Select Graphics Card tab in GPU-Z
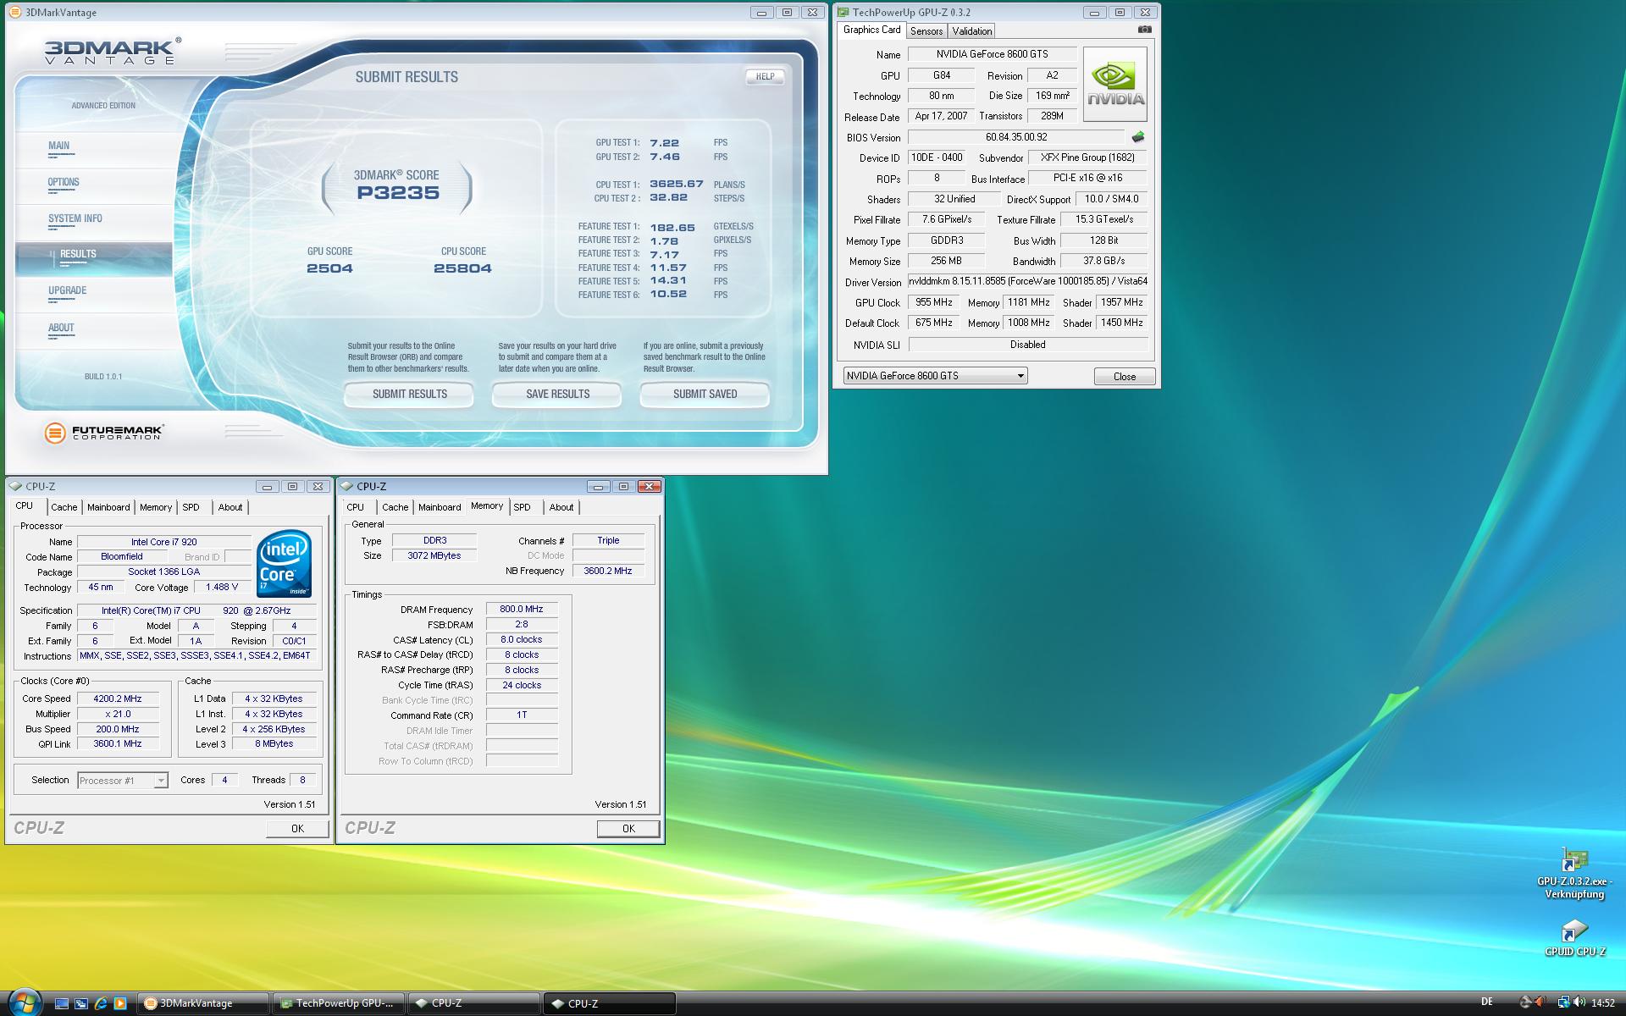 coord(871,30)
